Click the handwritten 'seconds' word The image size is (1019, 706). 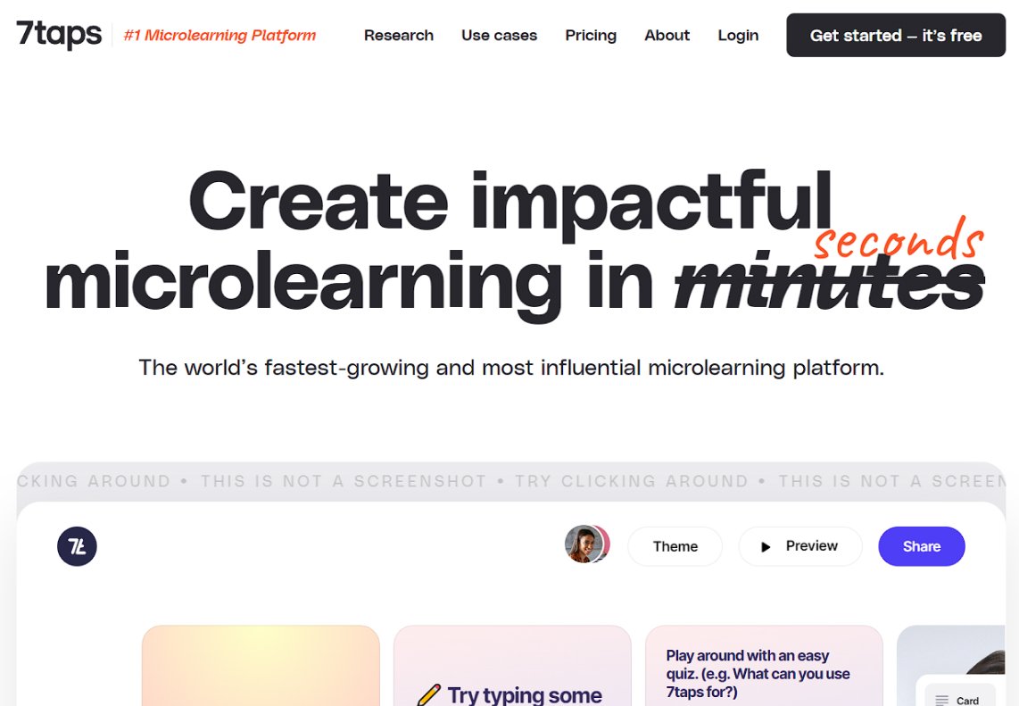point(899,238)
